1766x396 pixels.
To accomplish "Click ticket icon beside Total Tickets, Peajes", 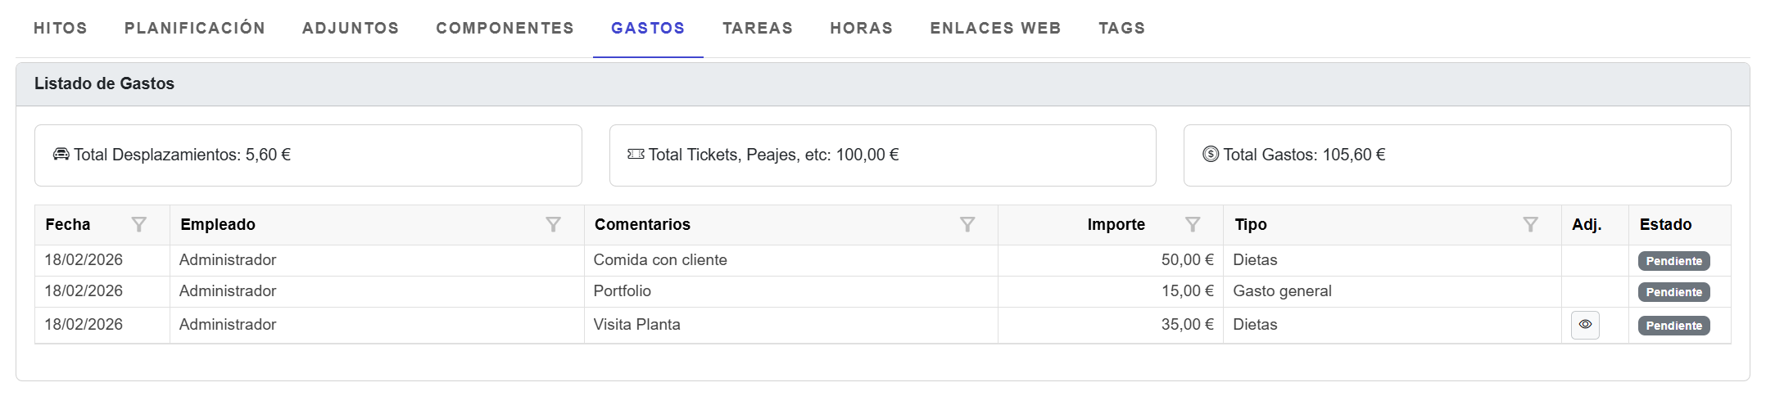I will click(636, 155).
